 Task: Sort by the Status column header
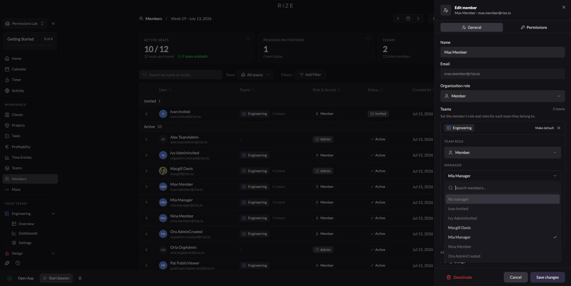click(375, 90)
